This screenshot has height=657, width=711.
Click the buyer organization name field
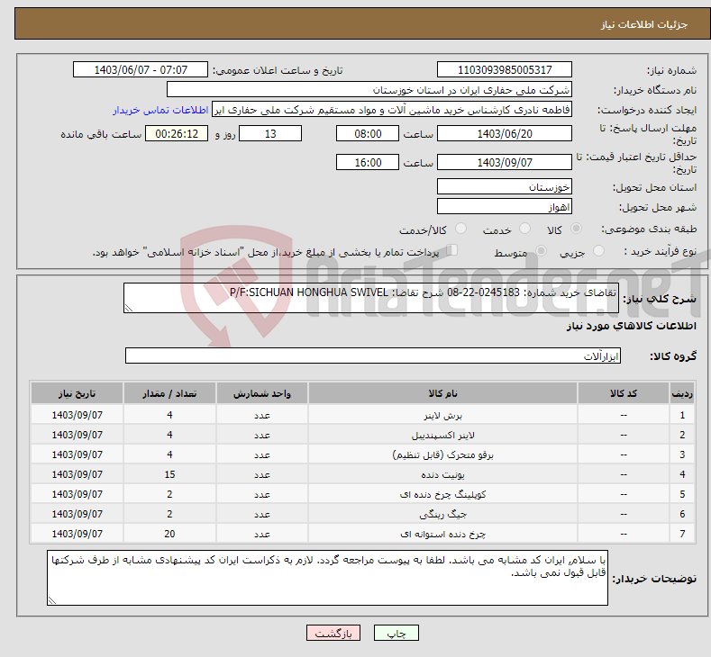(369, 90)
